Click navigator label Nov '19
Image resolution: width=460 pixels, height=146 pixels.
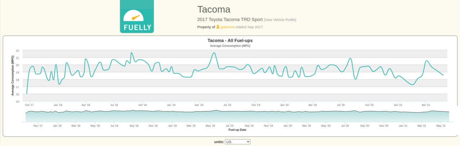click(x=268, y=126)
